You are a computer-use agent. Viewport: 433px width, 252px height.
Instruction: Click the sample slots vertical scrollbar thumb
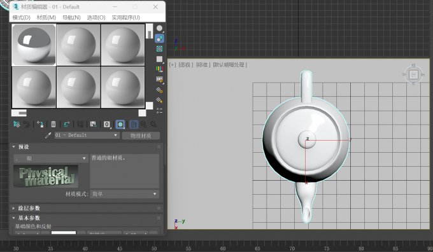pyautogui.click(x=150, y=34)
